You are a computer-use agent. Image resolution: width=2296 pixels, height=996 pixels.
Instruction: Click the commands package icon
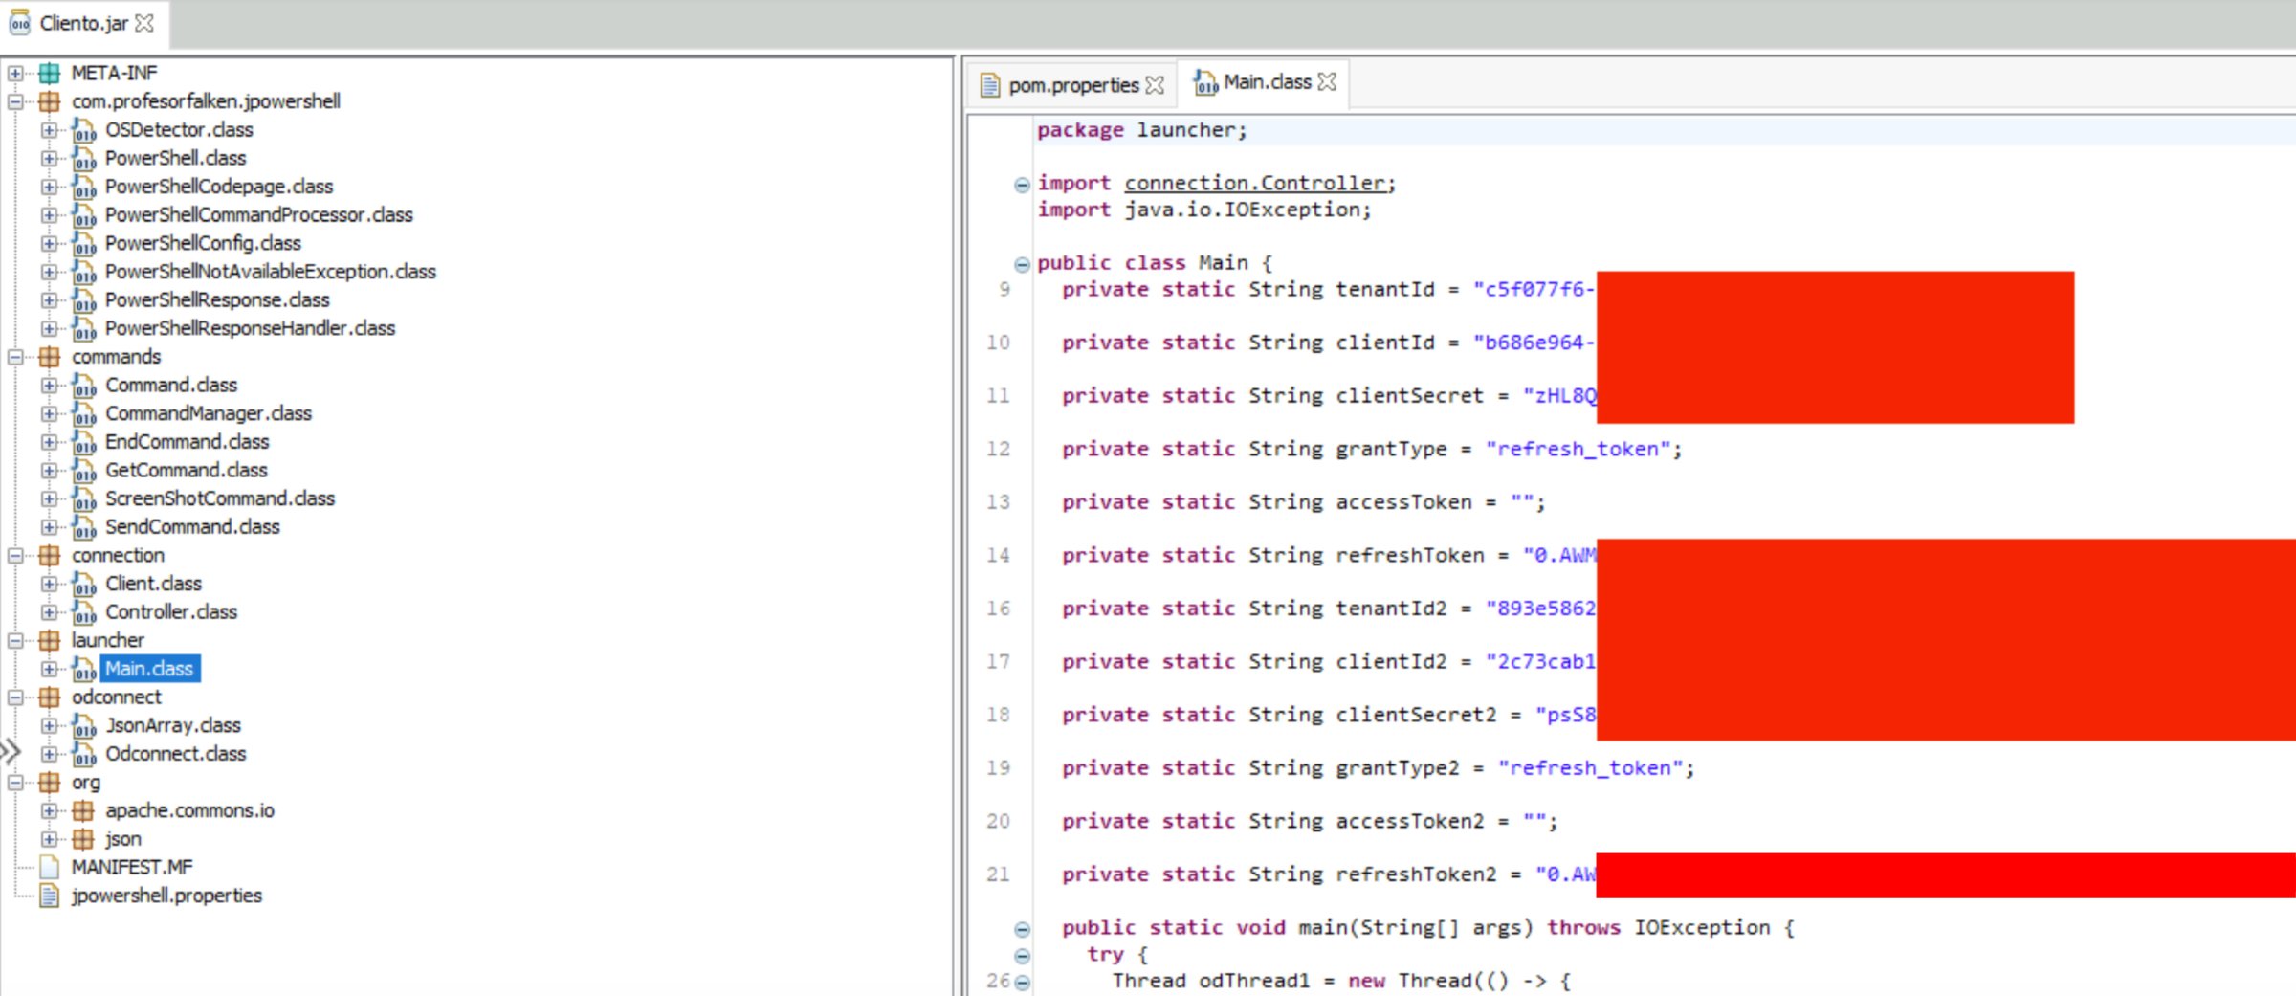(x=51, y=358)
